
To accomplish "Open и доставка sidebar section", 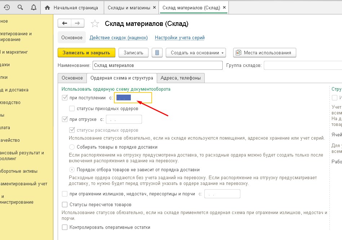I will (x=14, y=90).
